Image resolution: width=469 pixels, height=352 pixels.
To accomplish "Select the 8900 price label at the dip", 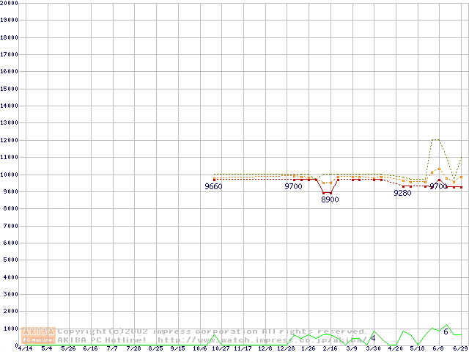I will [330, 199].
